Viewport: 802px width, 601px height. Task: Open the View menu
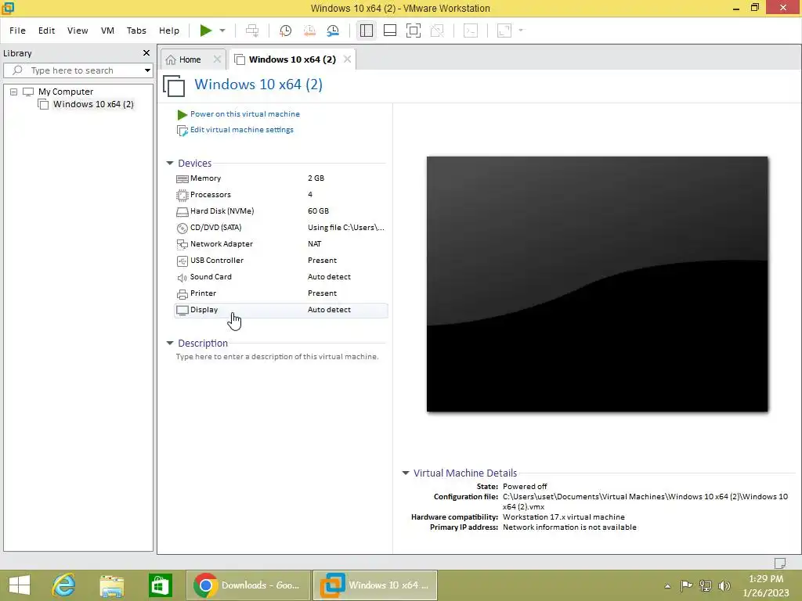coord(78,31)
